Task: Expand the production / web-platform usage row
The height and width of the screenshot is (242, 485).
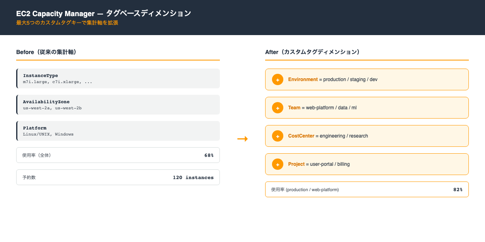Action: click(367, 189)
